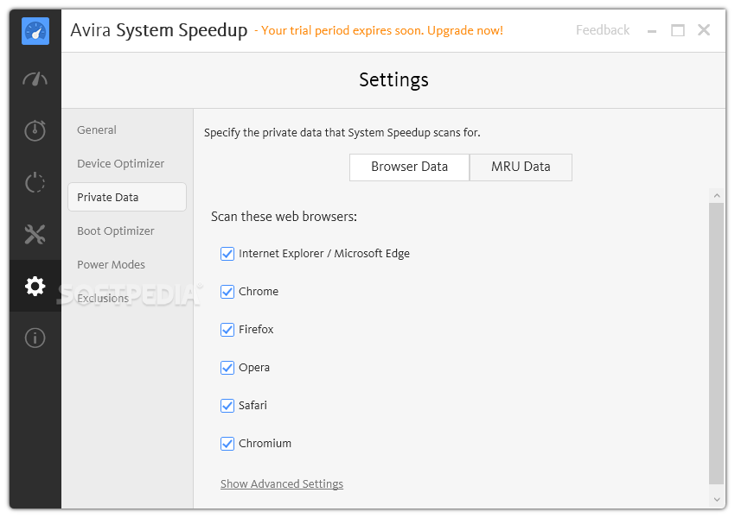Open the wrench Tools sidebar icon
The width and height of the screenshot is (735, 518).
(35, 235)
